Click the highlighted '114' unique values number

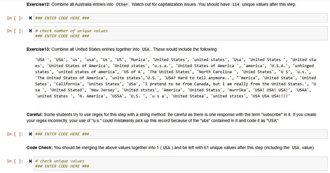236,5
